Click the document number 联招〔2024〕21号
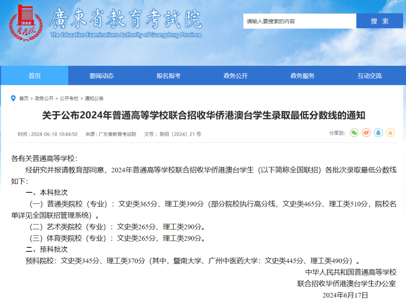The image size is (406, 300). coord(180,134)
